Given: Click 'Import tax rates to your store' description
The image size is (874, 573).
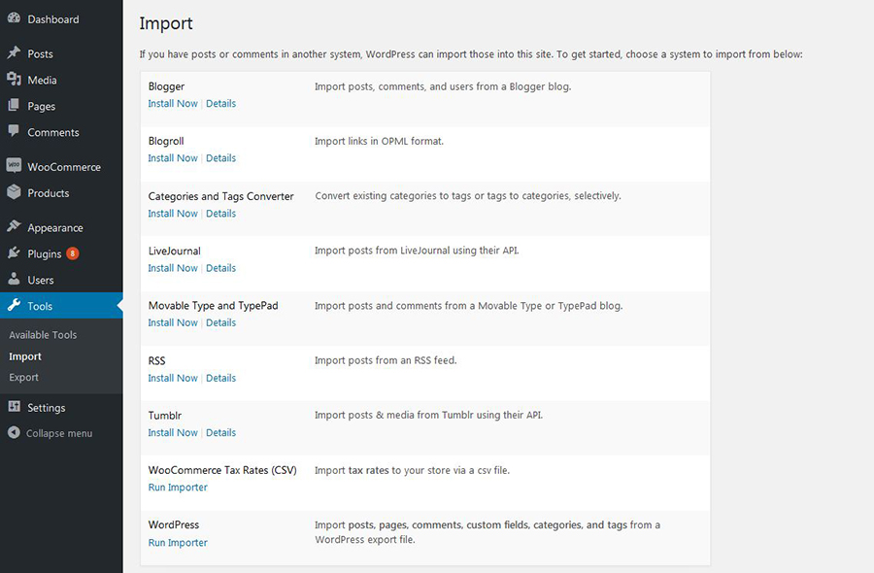Looking at the screenshot, I should coord(412,470).
